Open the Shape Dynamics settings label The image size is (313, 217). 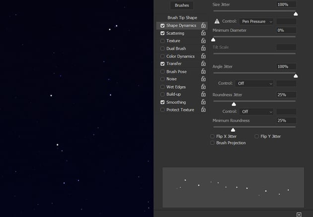[181, 25]
